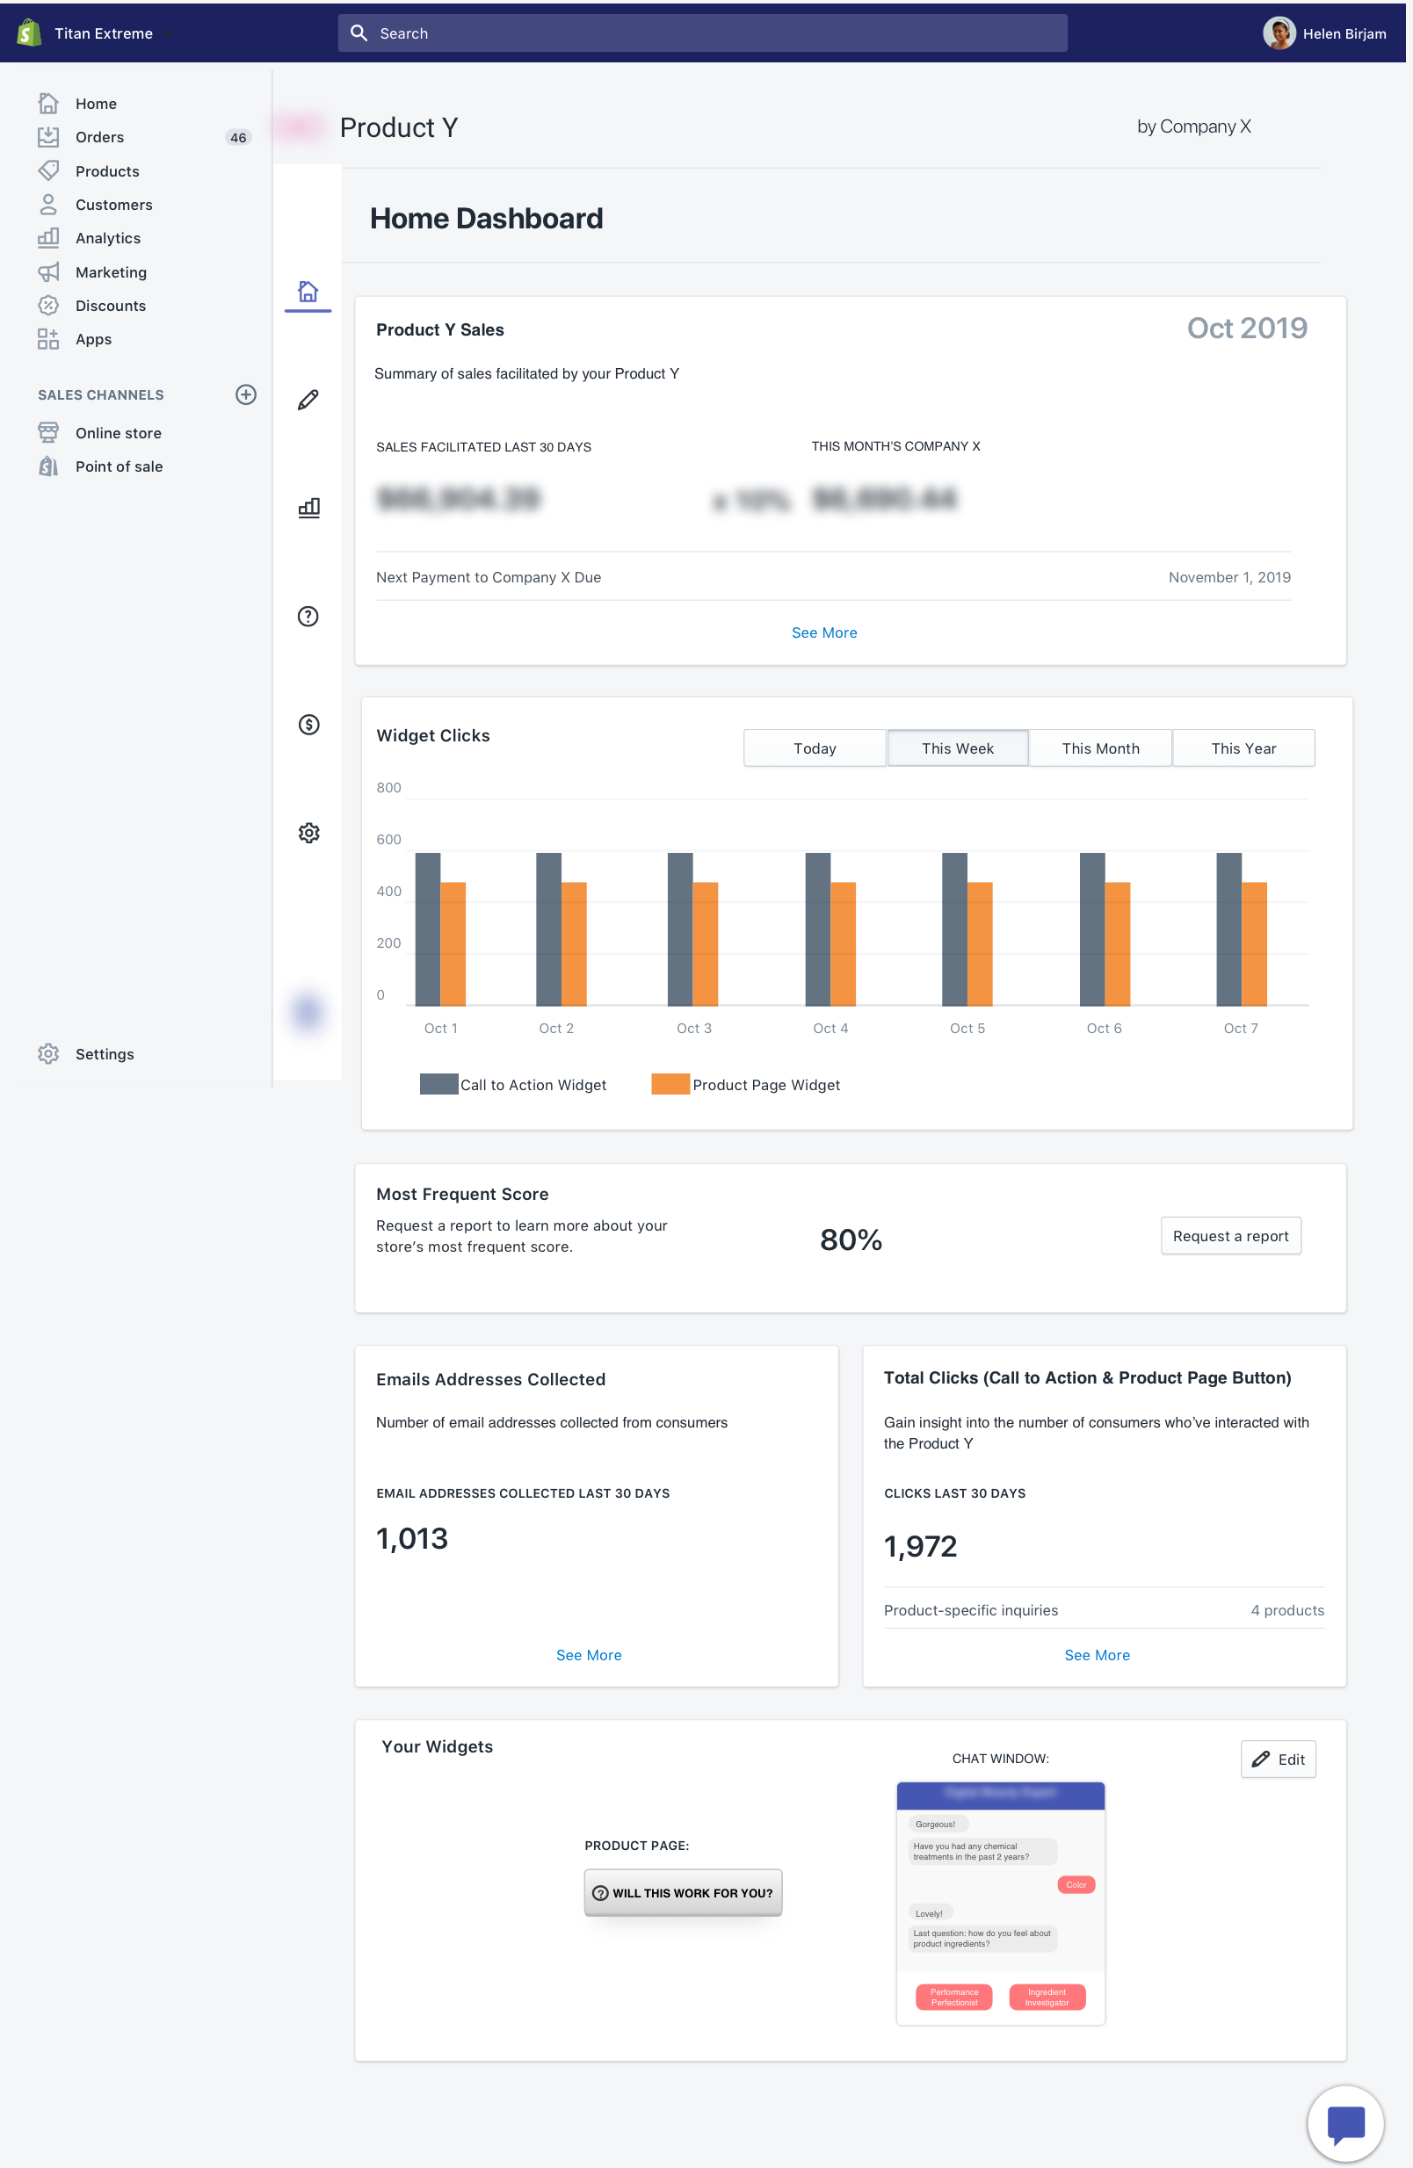1413x2168 pixels.
Task: Open Apps in the sidebar
Action: (76, 339)
